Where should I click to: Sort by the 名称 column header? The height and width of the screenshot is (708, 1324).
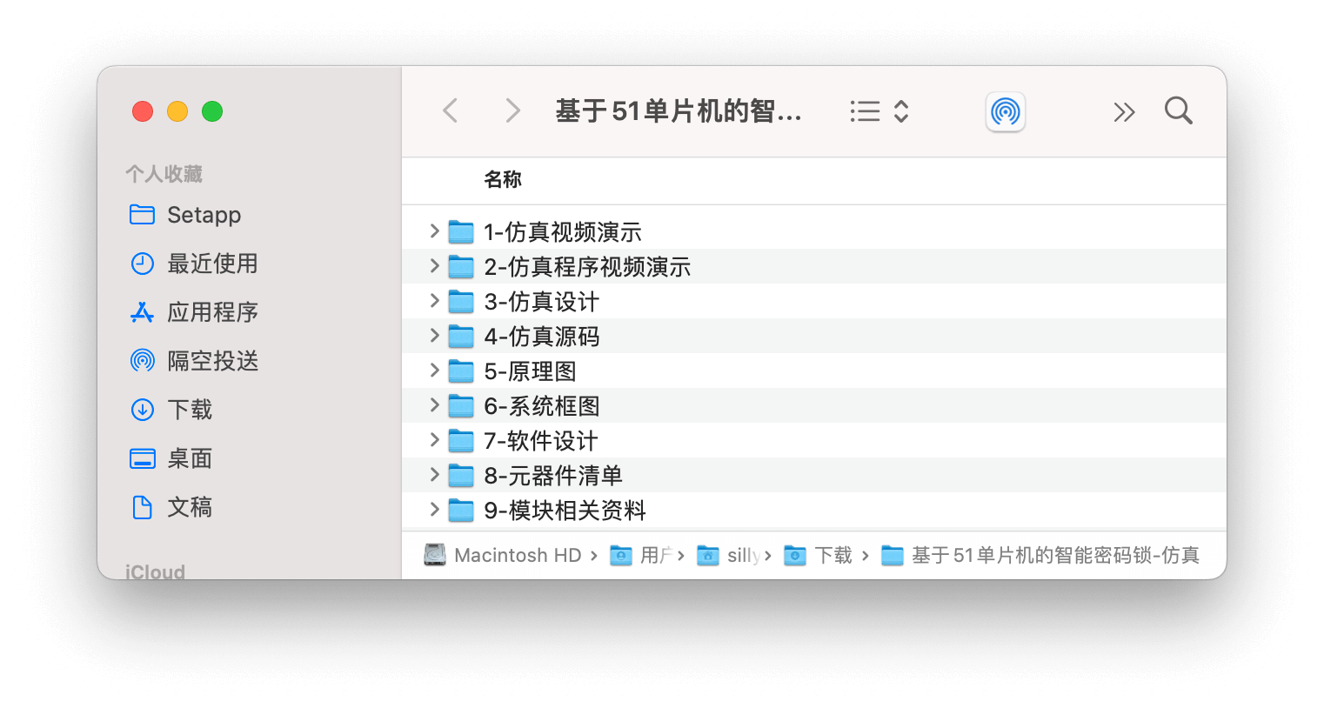[503, 180]
